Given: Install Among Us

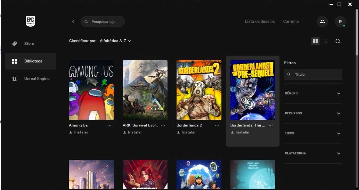Looking at the screenshot, I should coord(79,132).
